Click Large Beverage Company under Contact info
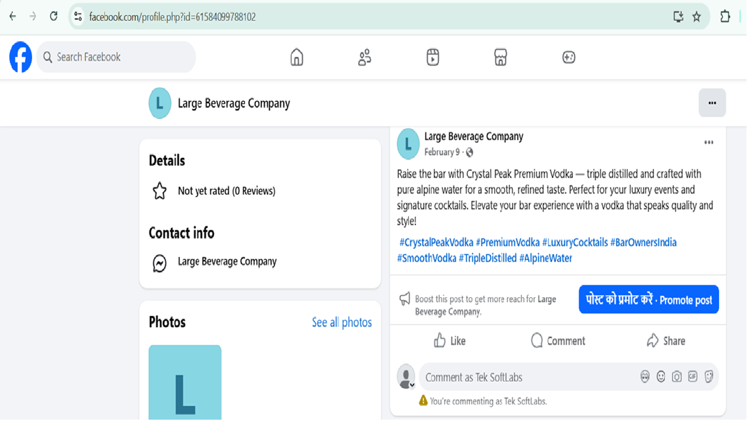Viewport: 750px width, 422px height. tap(227, 261)
